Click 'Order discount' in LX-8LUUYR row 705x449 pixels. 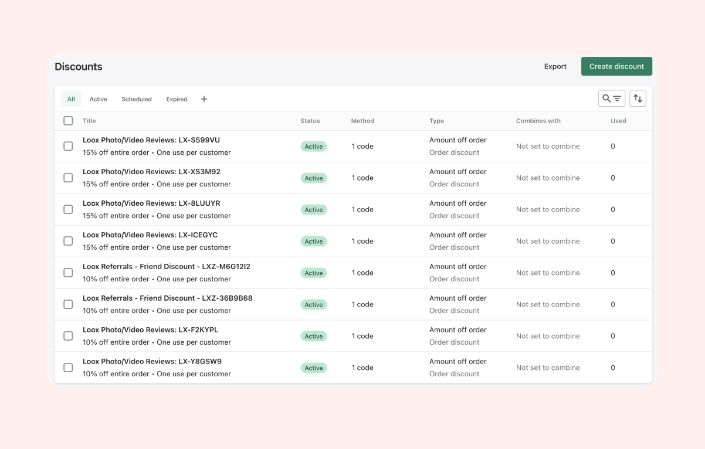[455, 216]
